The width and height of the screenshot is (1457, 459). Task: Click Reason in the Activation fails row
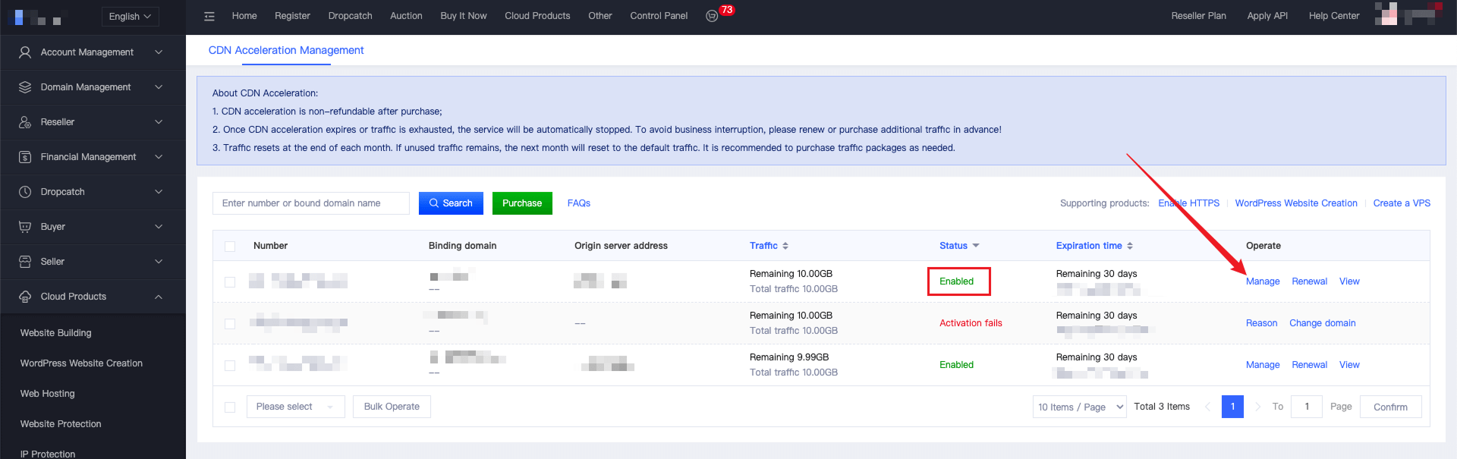coord(1261,323)
